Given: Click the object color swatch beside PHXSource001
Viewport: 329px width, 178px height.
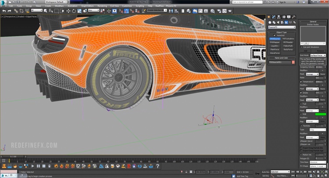Looking at the screenshot, I should tap(293, 62).
